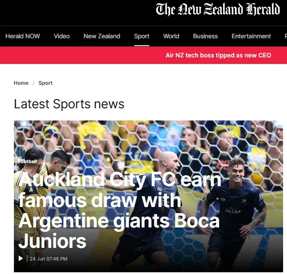Play the Auckland City FC video story
This screenshot has width=287, height=274.
pos(21,258)
